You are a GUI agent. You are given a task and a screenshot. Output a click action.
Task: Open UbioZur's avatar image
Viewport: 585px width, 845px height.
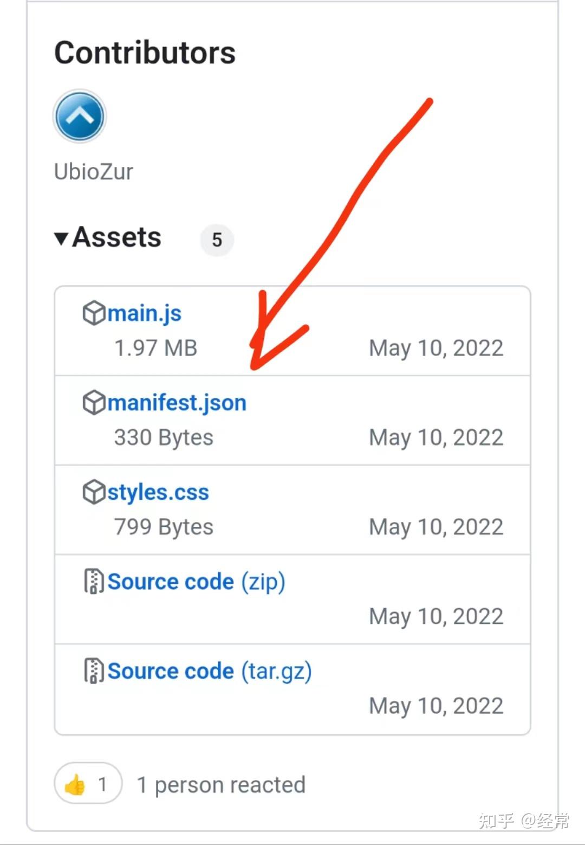pyautogui.click(x=79, y=115)
